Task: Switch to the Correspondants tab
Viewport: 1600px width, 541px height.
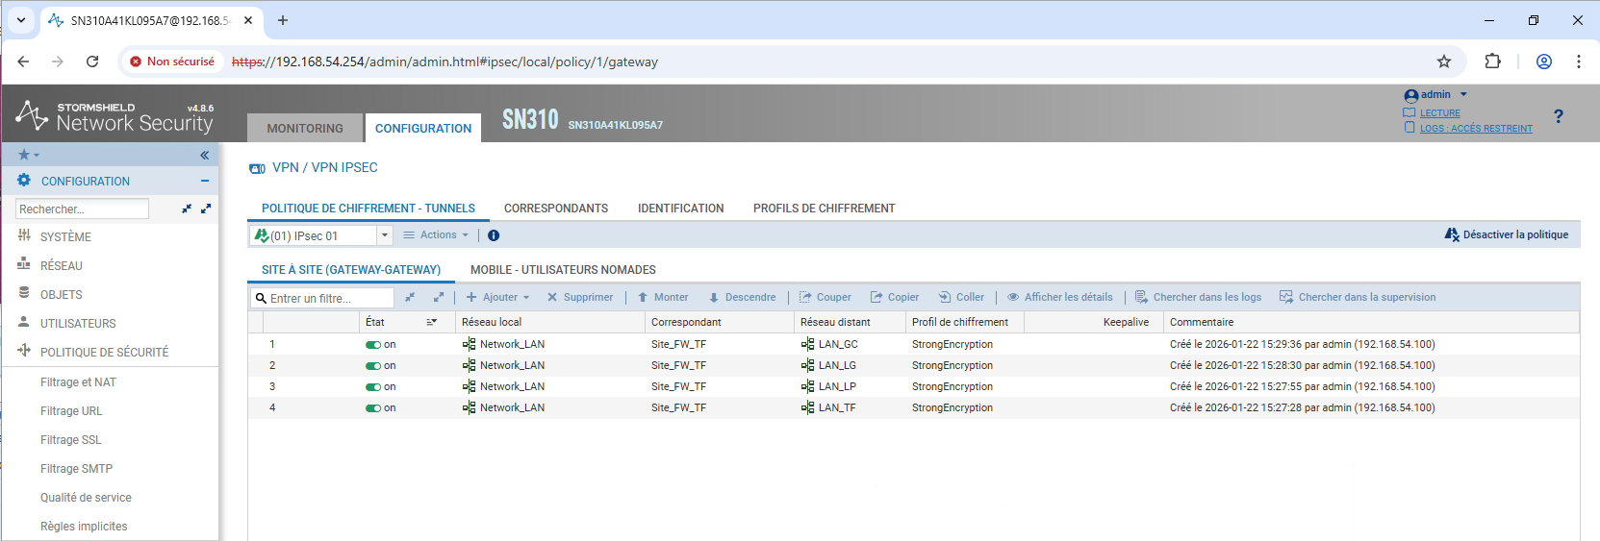Action: click(x=555, y=209)
